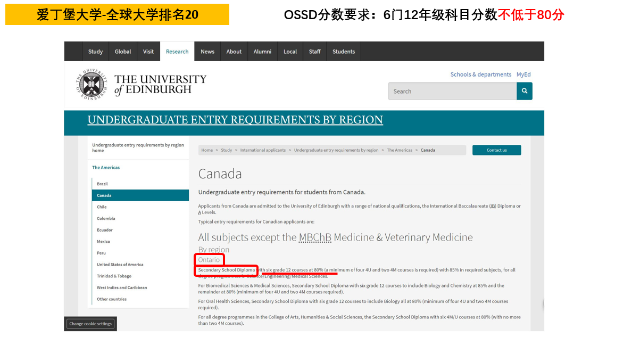Open the Study navigation menu
This screenshot has width=632, height=337.
tap(95, 52)
